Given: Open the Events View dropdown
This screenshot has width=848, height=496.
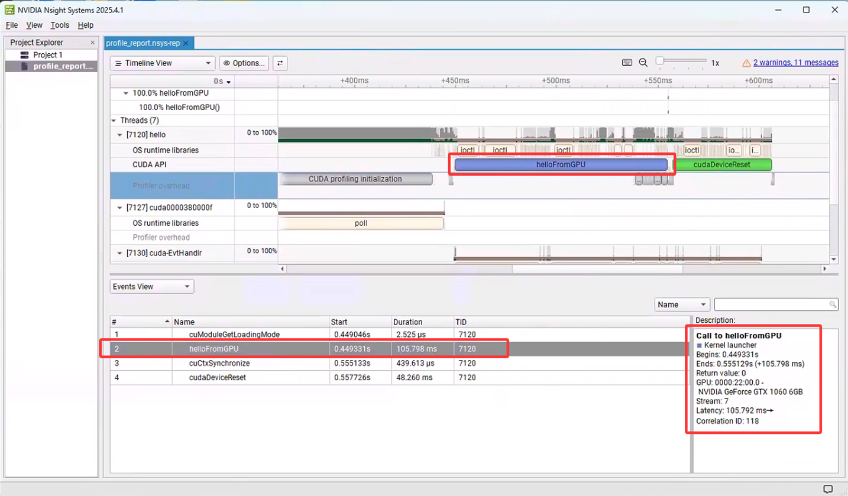Looking at the screenshot, I should click(152, 287).
